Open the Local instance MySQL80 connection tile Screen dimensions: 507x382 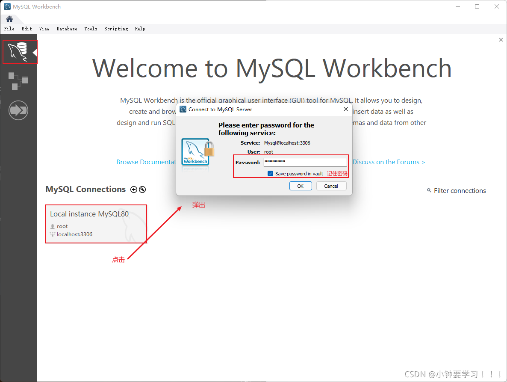96,224
